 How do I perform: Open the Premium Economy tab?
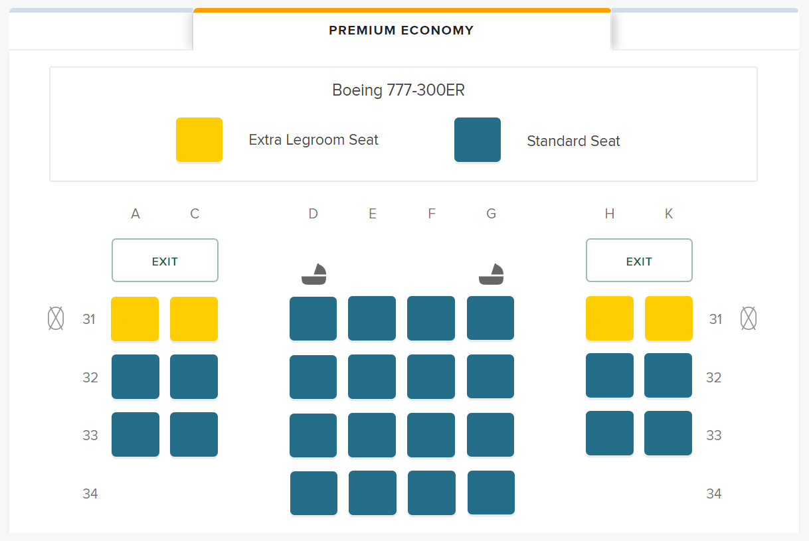click(x=402, y=30)
